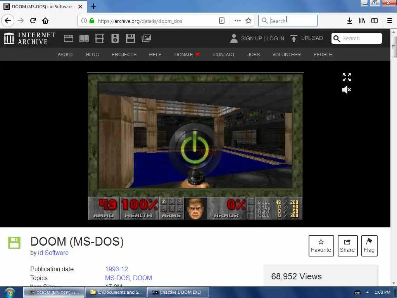
Task: Open the Video film strip icon
Action: 100,38
